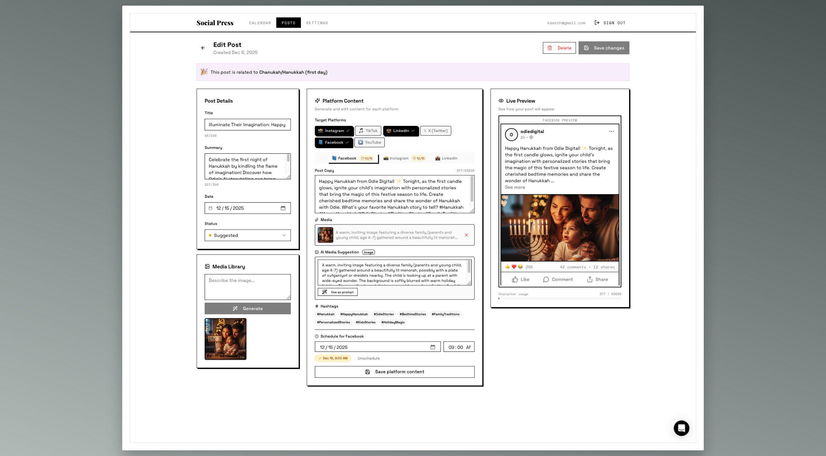Switch to the Calendar navigation tab
The image size is (826, 456).
point(260,23)
